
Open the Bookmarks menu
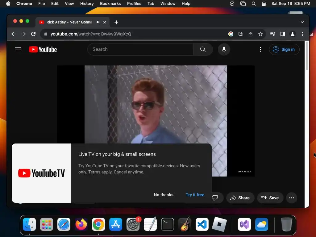[x=110, y=4]
